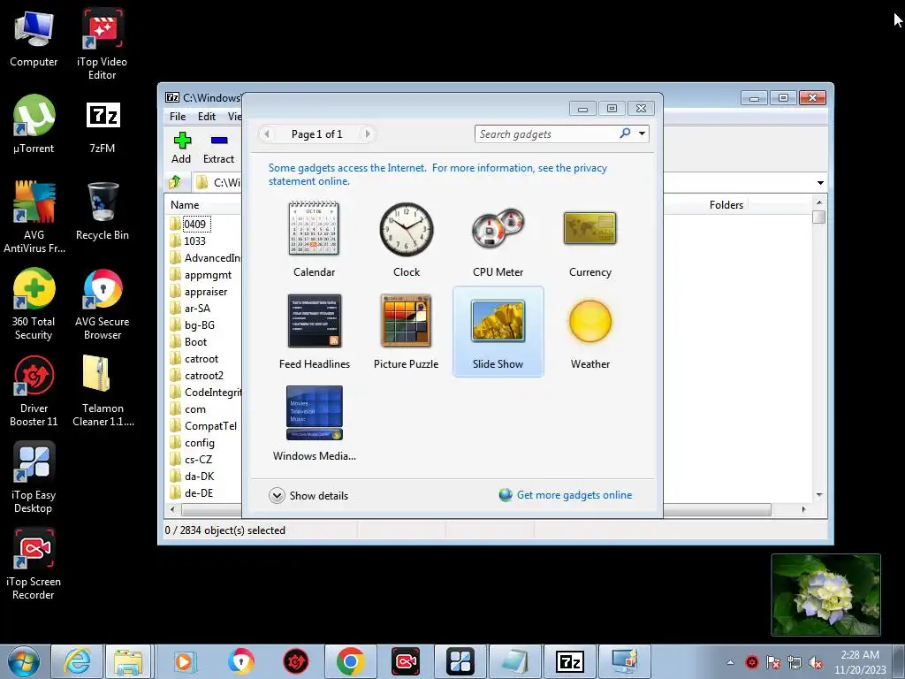Image resolution: width=905 pixels, height=679 pixels.
Task: Click the slide show gadget photo on desktop
Action: pyautogui.click(x=826, y=595)
